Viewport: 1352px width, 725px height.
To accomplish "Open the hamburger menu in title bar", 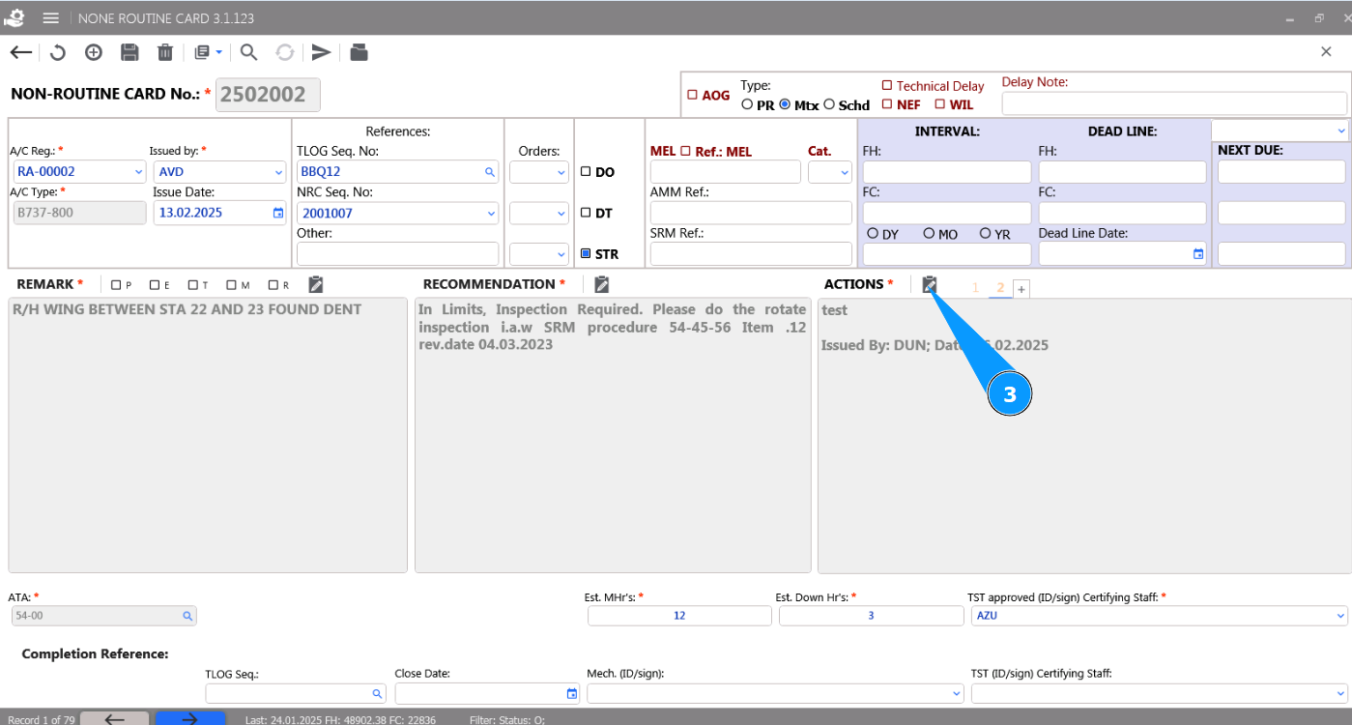I will pos(51,18).
